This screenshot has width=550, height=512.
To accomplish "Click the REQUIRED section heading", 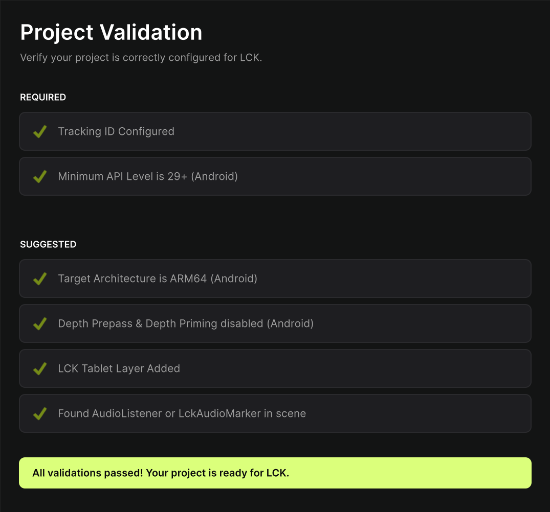I will (x=43, y=98).
